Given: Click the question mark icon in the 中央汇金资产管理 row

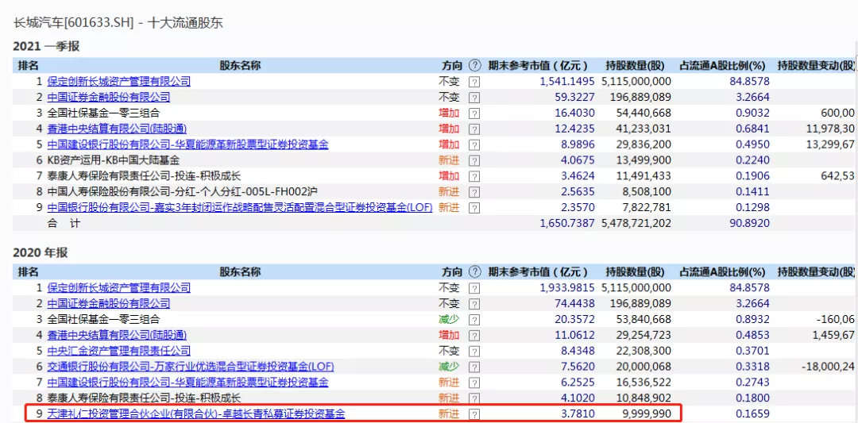Looking at the screenshot, I should coord(474,352).
